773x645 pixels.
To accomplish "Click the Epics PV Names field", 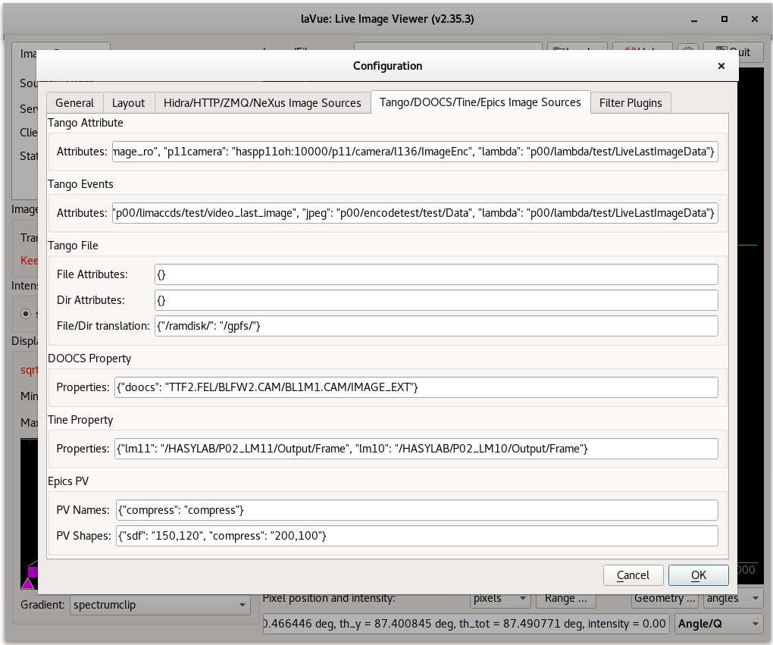I will click(416, 510).
